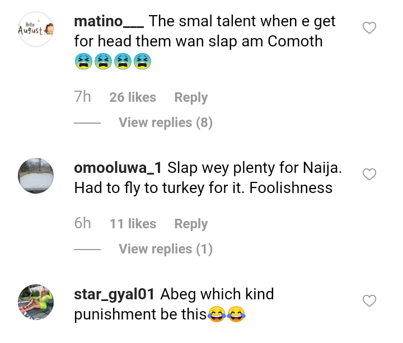403x343 pixels.
Task: Expand View replies (8) under matino___
Action: coord(165,123)
